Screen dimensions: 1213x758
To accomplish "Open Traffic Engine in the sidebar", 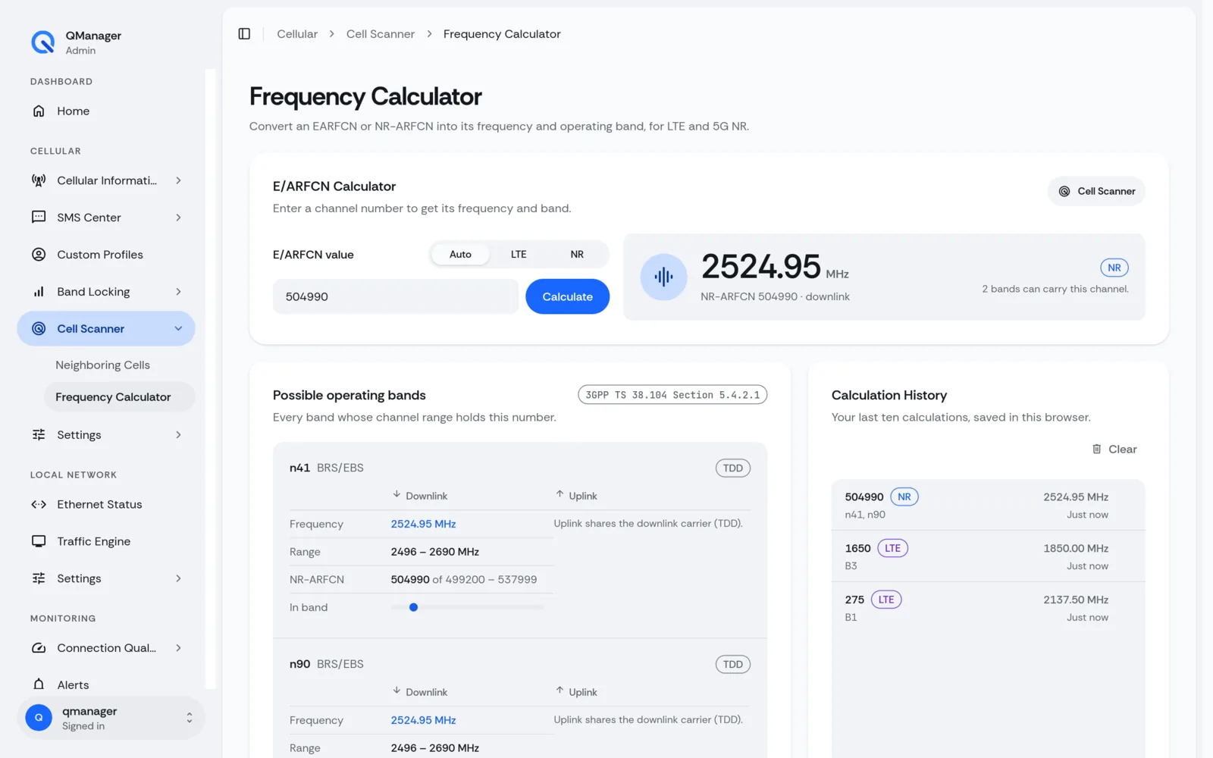I will point(106,541).
